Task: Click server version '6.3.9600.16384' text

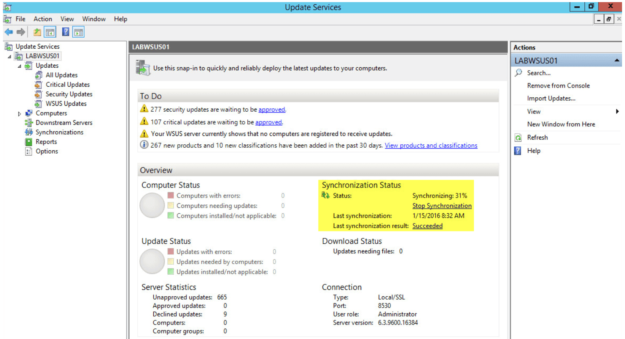Action: (x=398, y=322)
